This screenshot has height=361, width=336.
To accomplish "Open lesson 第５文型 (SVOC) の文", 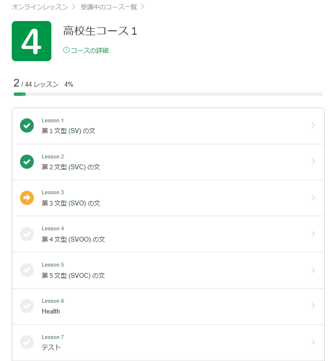I will point(73,275).
